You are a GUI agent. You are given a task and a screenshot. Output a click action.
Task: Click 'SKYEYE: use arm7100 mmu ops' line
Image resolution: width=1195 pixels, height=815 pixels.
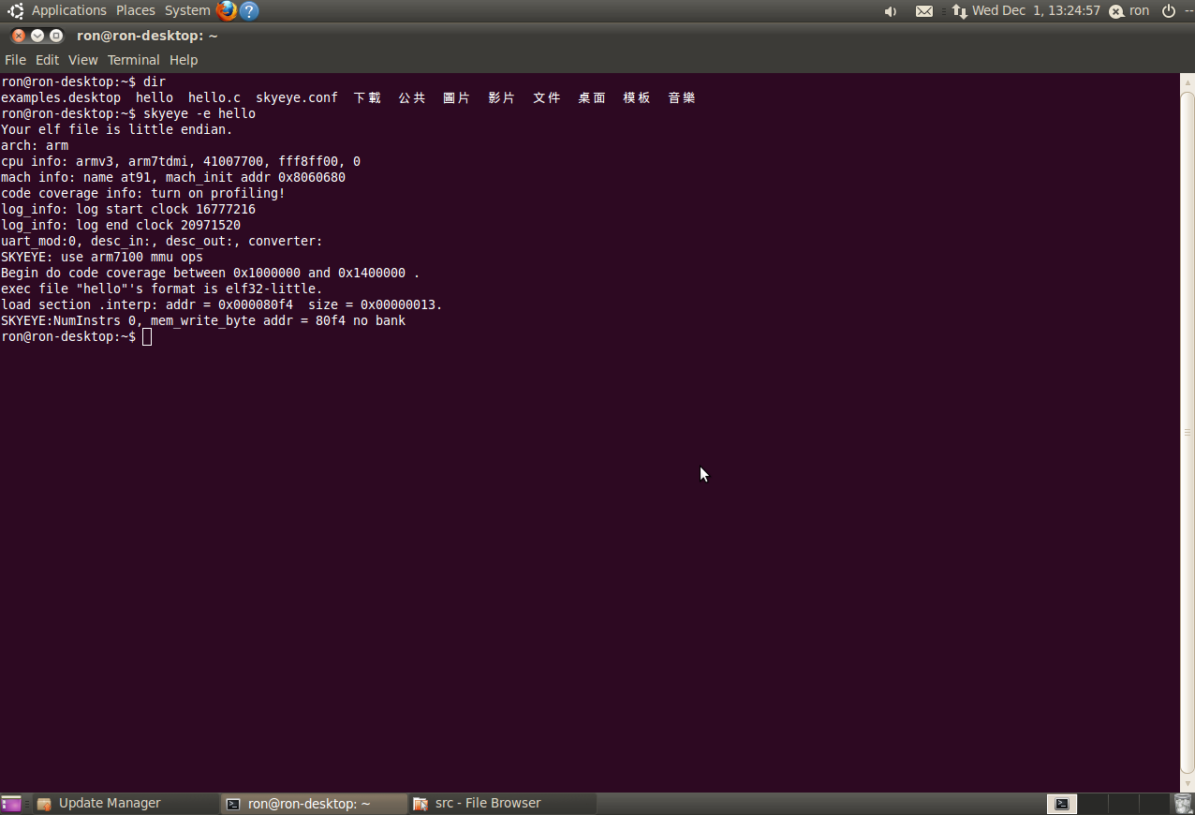(x=102, y=257)
